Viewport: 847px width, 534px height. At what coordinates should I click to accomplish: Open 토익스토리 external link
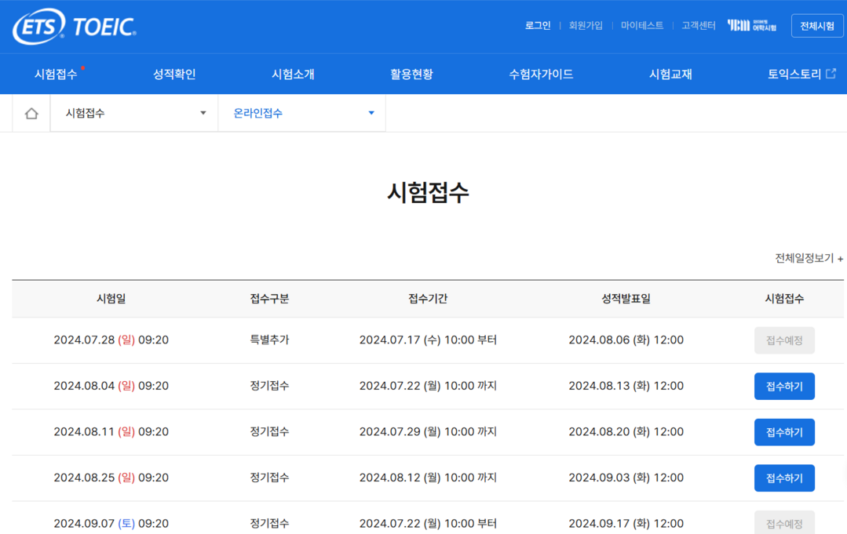coord(801,74)
